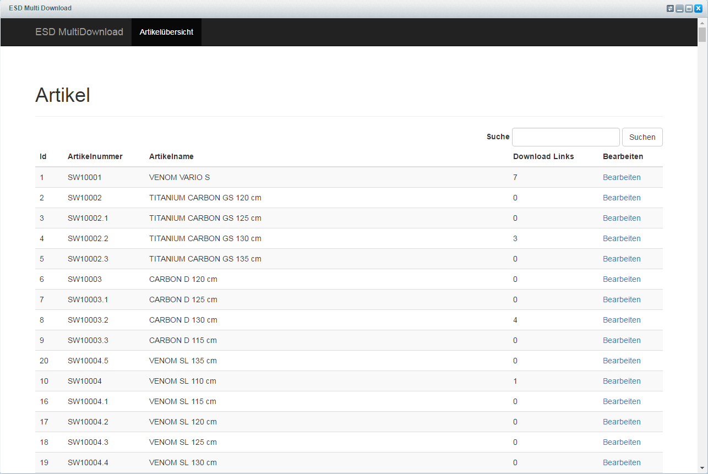This screenshot has width=708, height=474.
Task: Select CARBON D 125 cm name cell
Action: tap(183, 299)
